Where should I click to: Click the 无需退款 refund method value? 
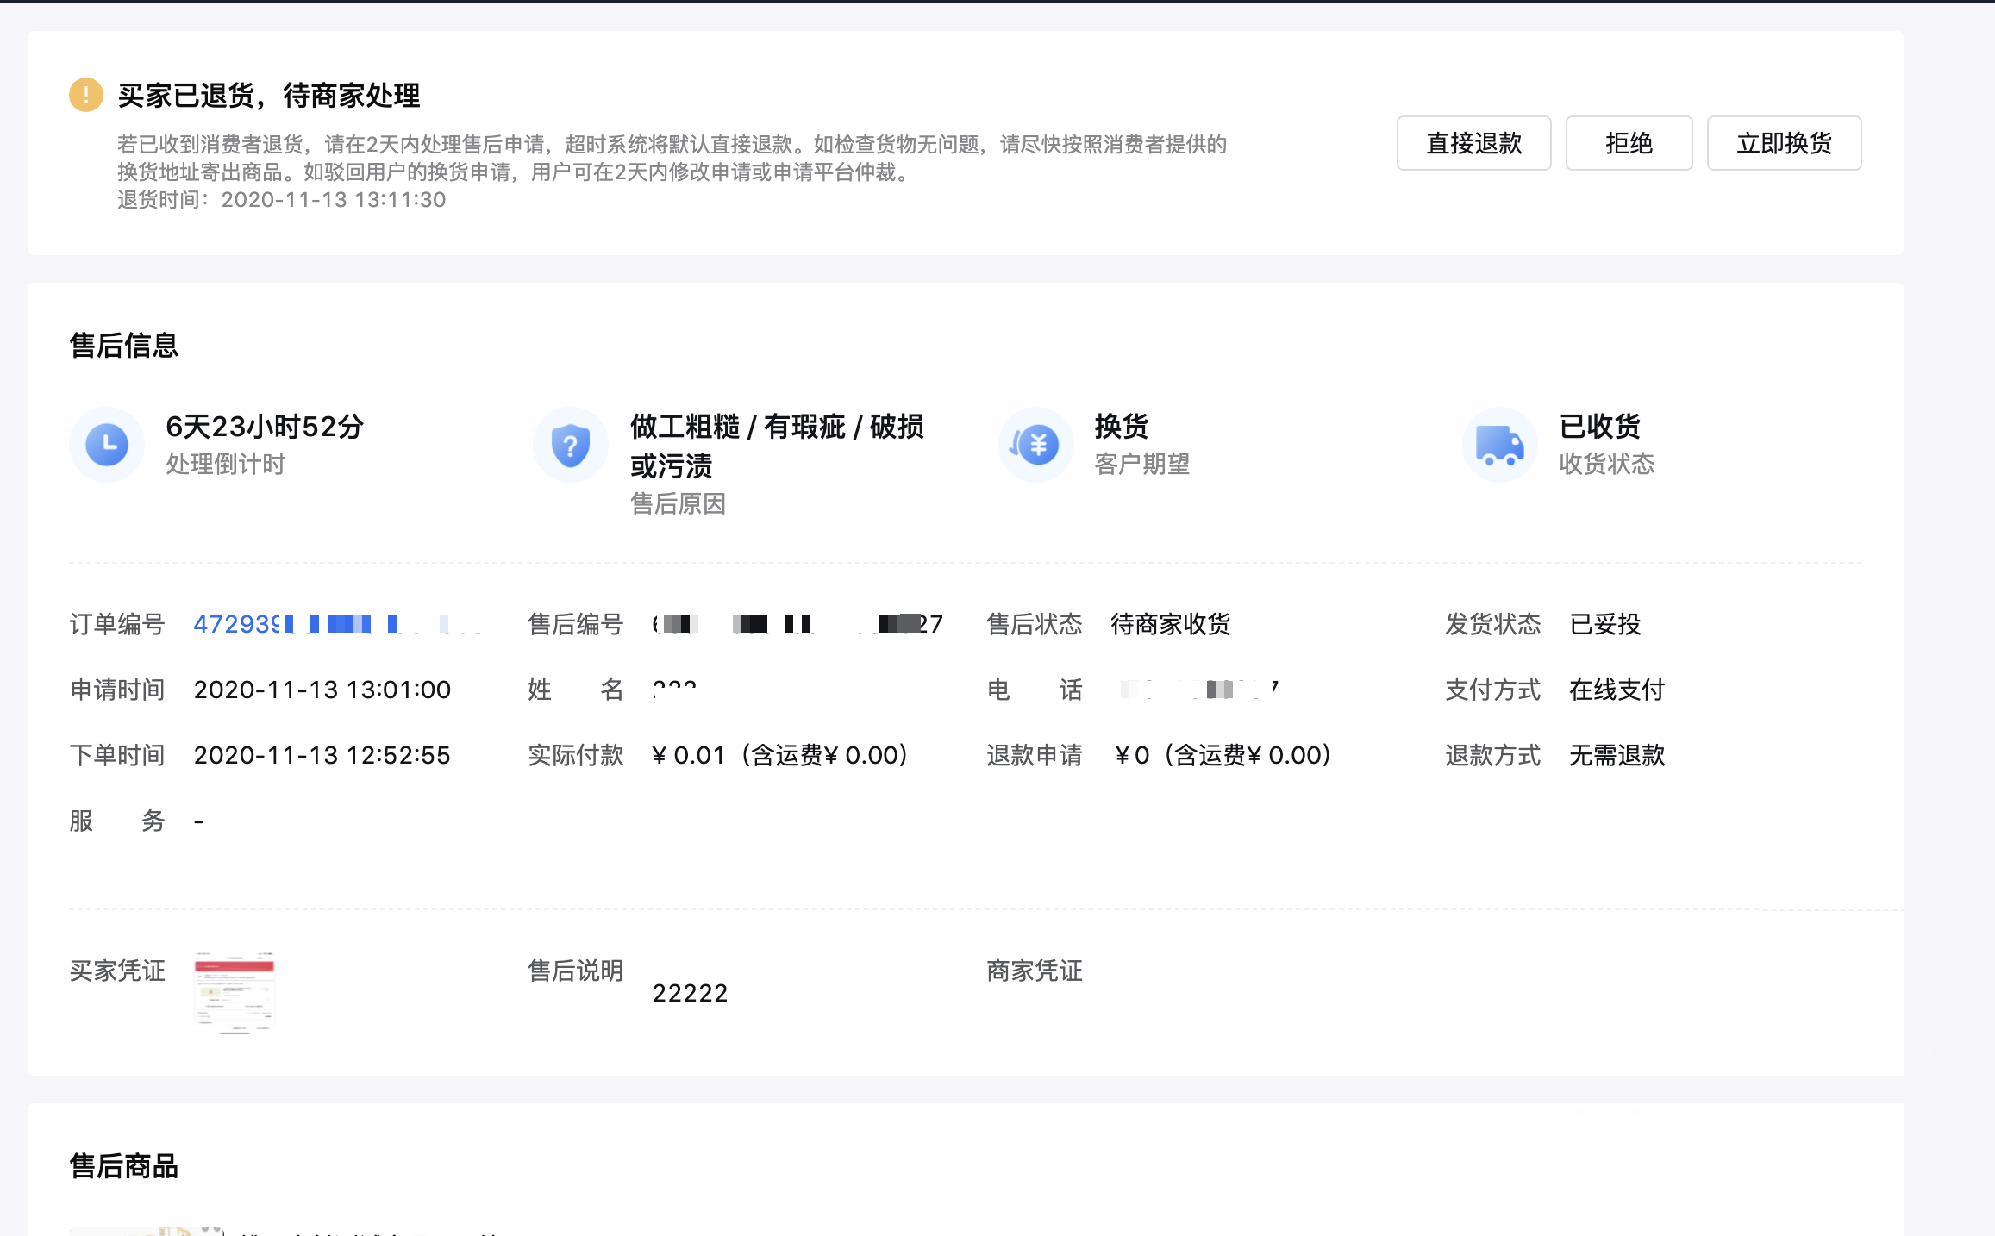tap(1617, 755)
